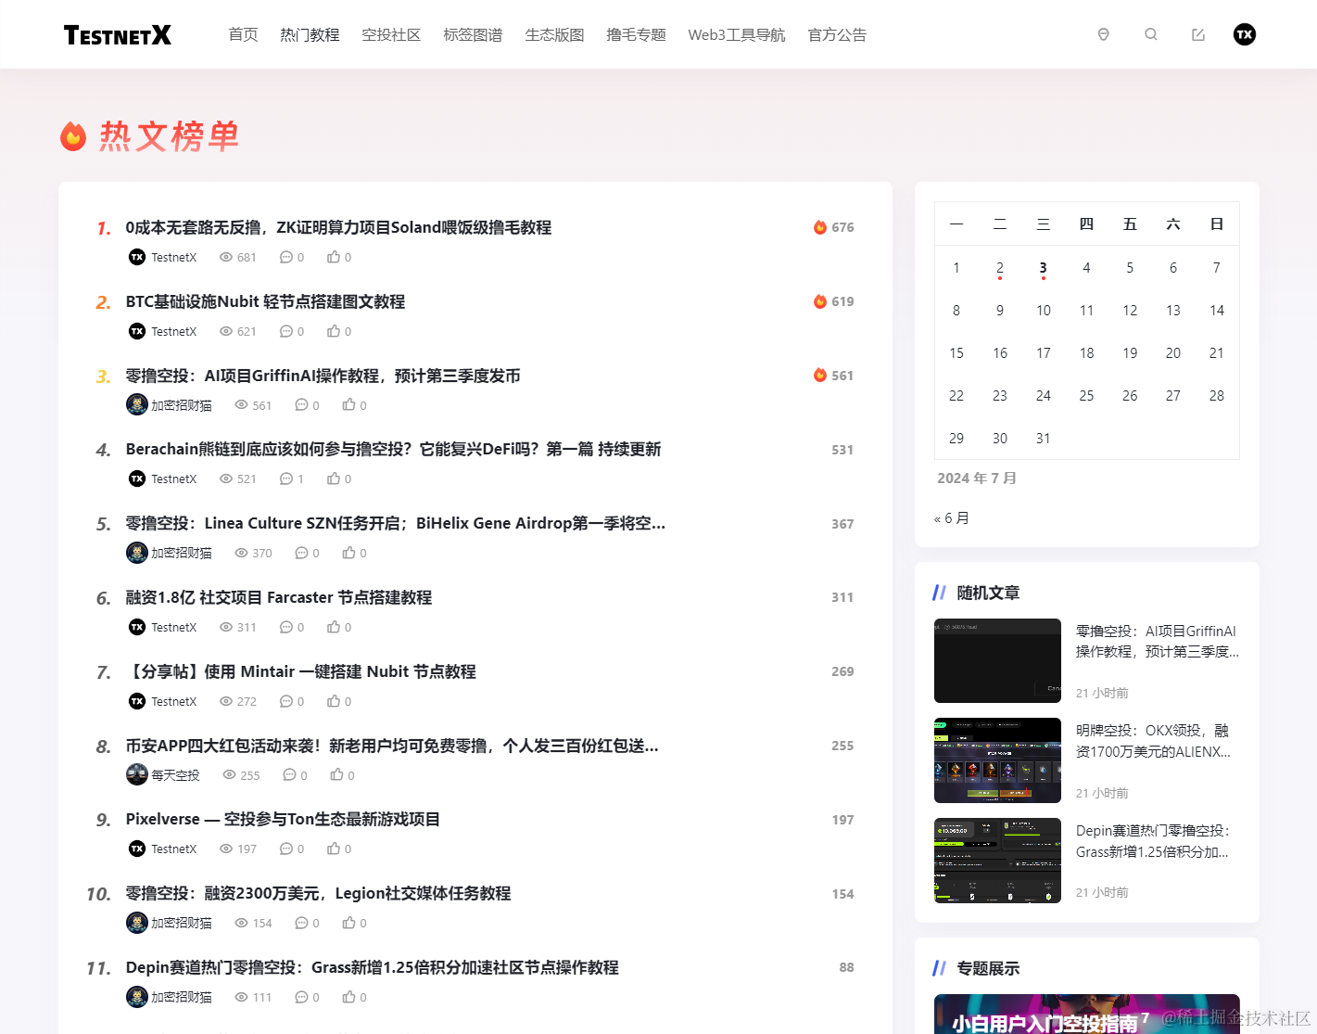This screenshot has height=1034, width=1317.
Task: Open the Web3工具导航 menu item
Action: [736, 34]
